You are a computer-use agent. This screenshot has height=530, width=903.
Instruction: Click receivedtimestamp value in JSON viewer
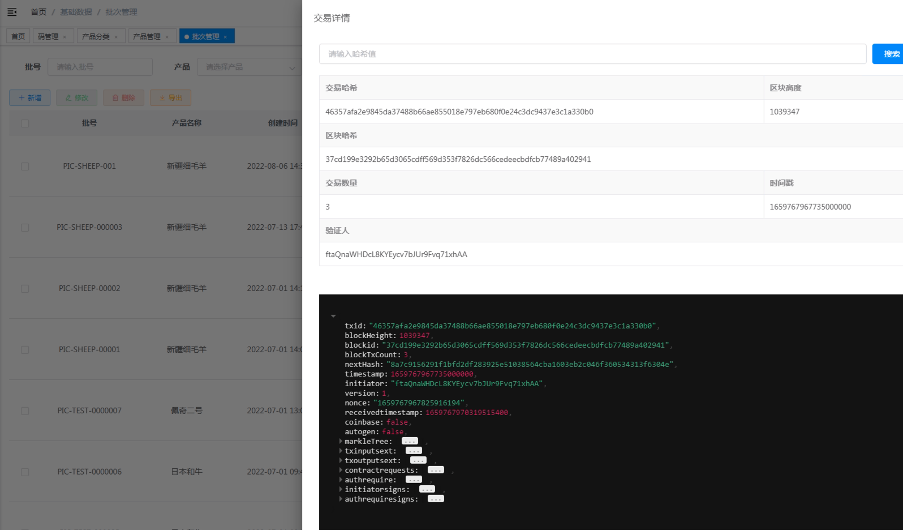click(x=467, y=412)
